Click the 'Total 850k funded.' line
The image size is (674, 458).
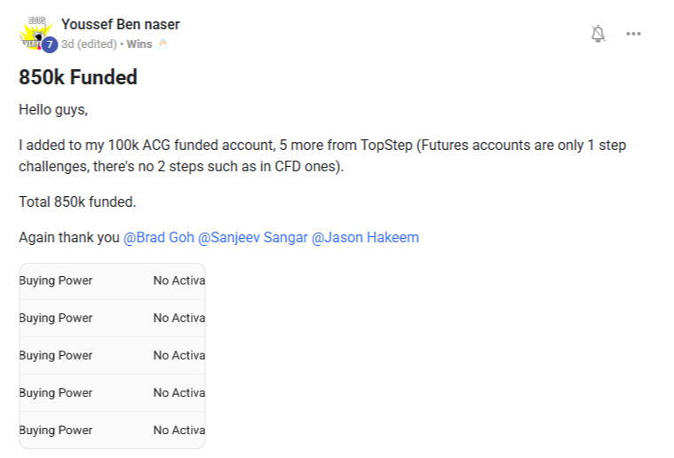[77, 201]
